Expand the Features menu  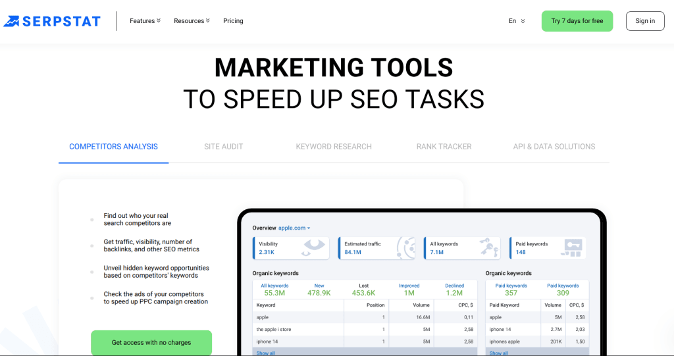[145, 21]
